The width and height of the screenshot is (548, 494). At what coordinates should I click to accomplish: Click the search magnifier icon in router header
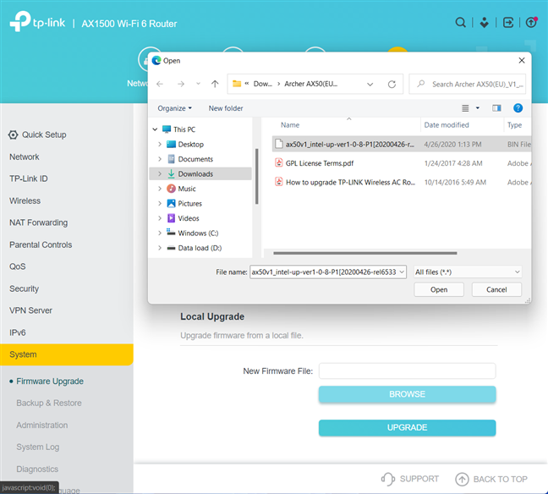pyautogui.click(x=460, y=23)
